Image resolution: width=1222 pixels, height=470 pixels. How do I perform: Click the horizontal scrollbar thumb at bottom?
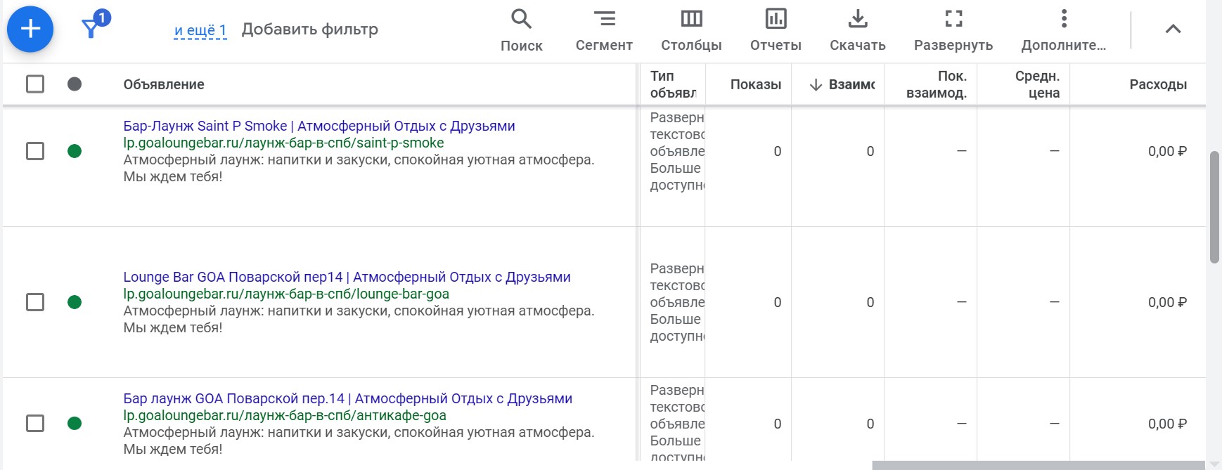tap(1038, 465)
